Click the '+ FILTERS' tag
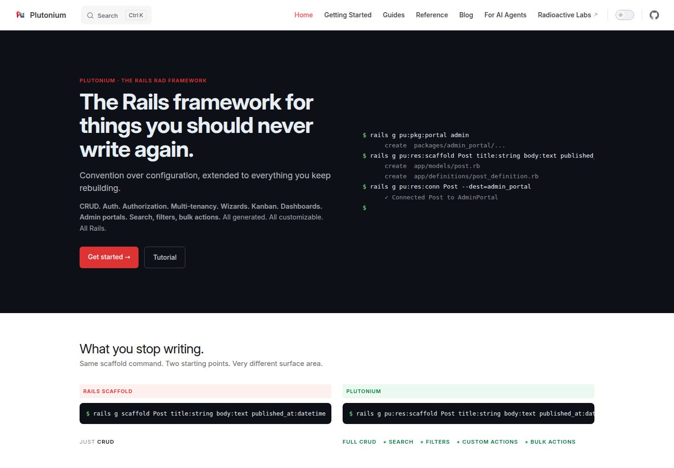 [x=435, y=442]
